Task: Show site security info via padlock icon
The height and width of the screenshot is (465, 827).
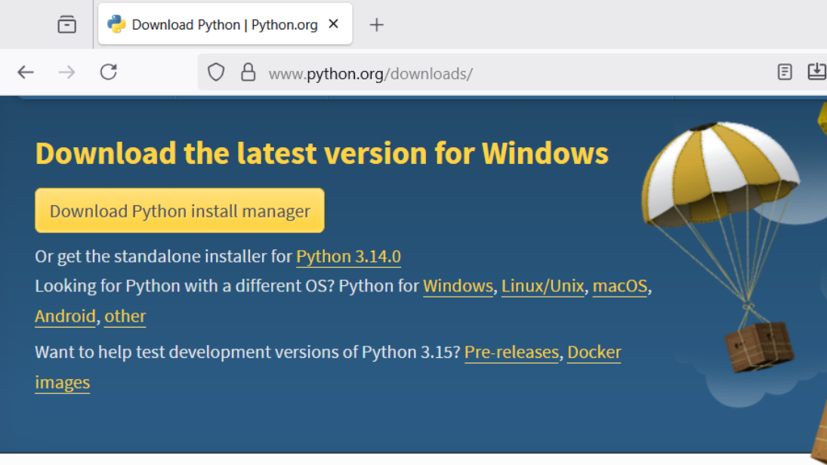Action: click(248, 72)
